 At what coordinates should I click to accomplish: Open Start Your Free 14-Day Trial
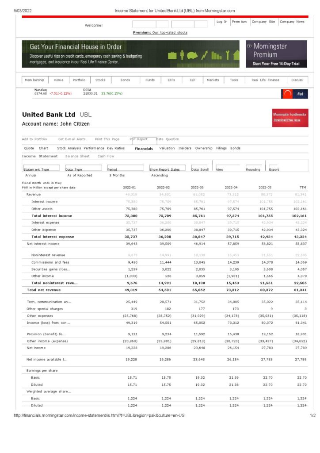pos(276,64)
